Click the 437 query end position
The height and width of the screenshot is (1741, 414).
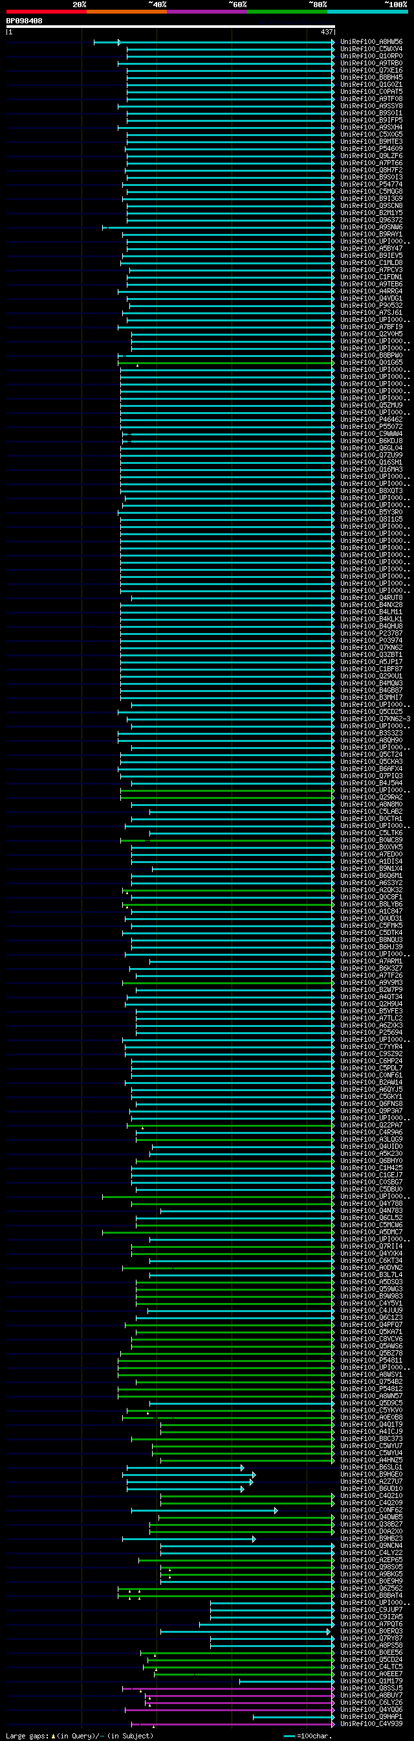coord(327,32)
